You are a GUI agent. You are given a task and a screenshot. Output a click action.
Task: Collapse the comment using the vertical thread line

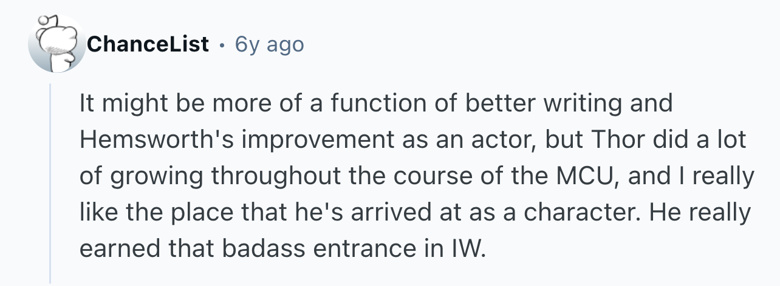(50, 184)
